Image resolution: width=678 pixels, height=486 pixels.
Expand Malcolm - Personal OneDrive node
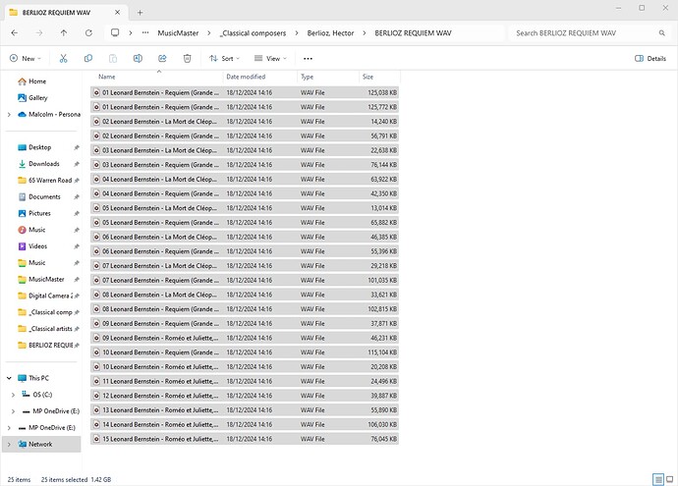(x=9, y=115)
